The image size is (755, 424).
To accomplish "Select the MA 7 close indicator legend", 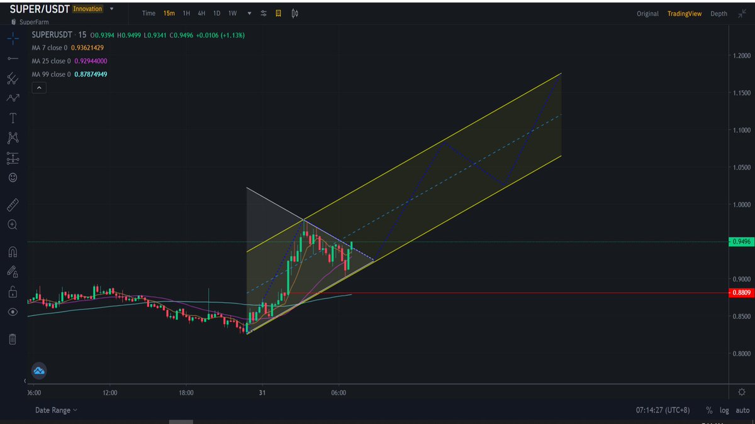I will [x=67, y=47].
